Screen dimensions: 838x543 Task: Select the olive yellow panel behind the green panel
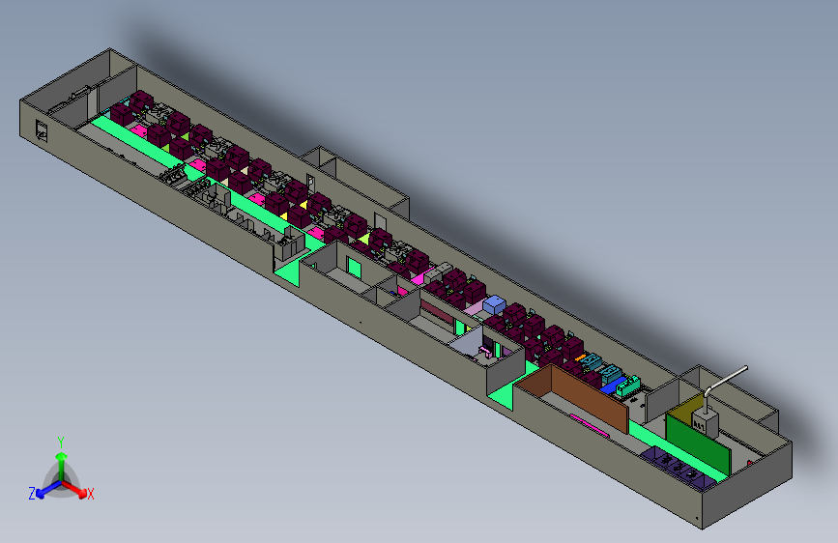(x=685, y=409)
